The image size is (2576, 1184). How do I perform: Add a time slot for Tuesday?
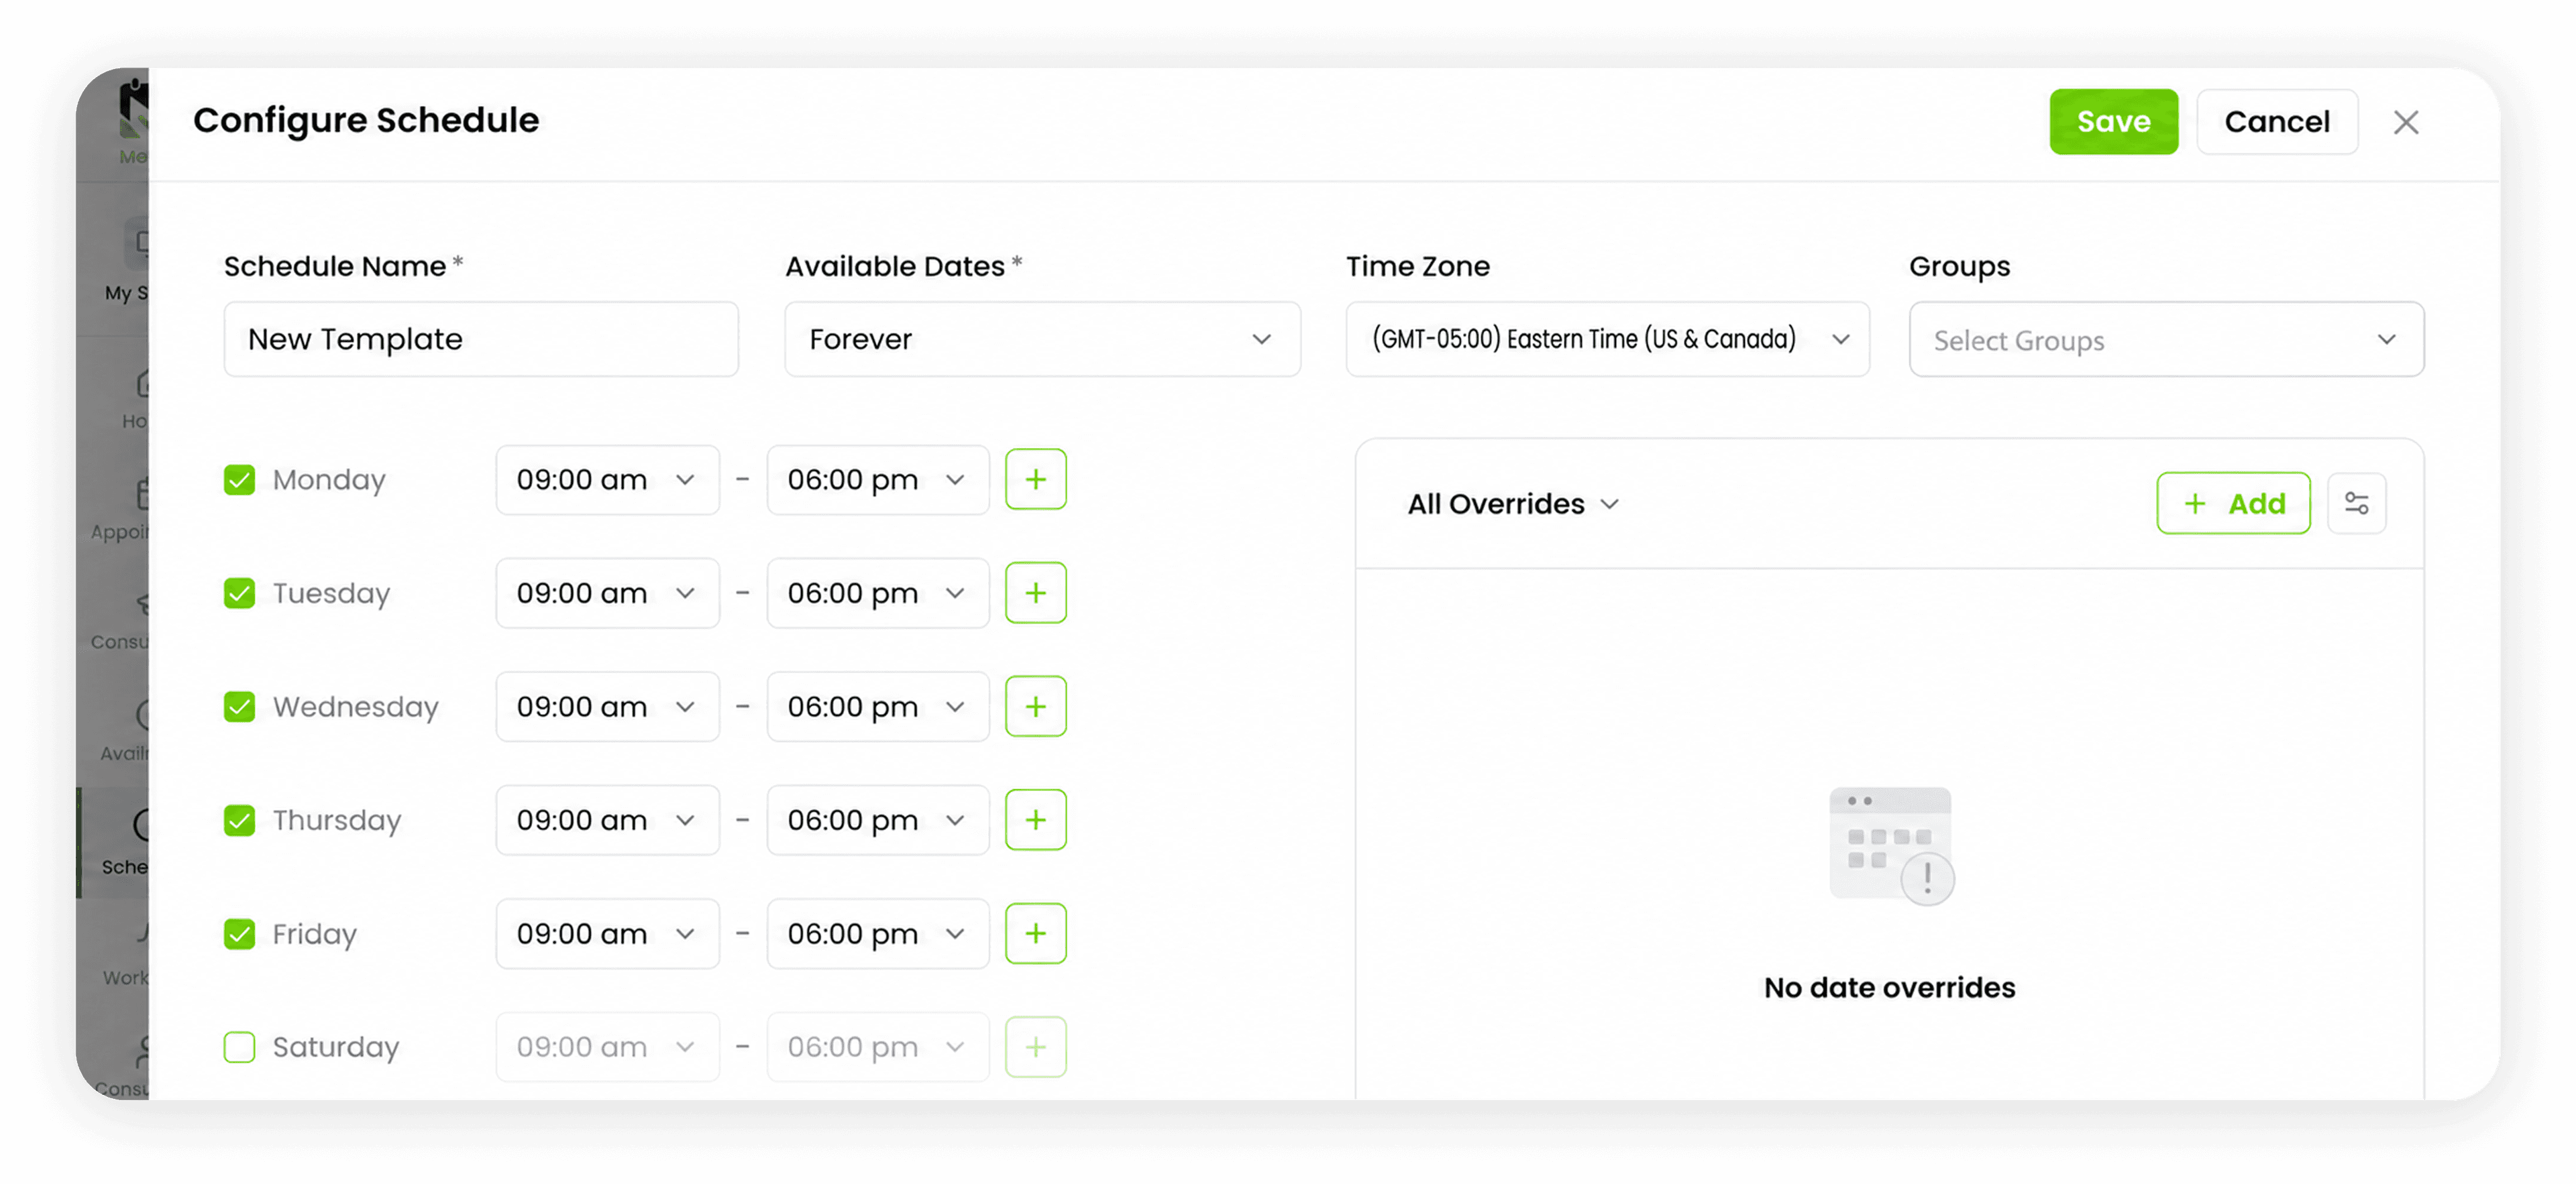(x=1035, y=593)
